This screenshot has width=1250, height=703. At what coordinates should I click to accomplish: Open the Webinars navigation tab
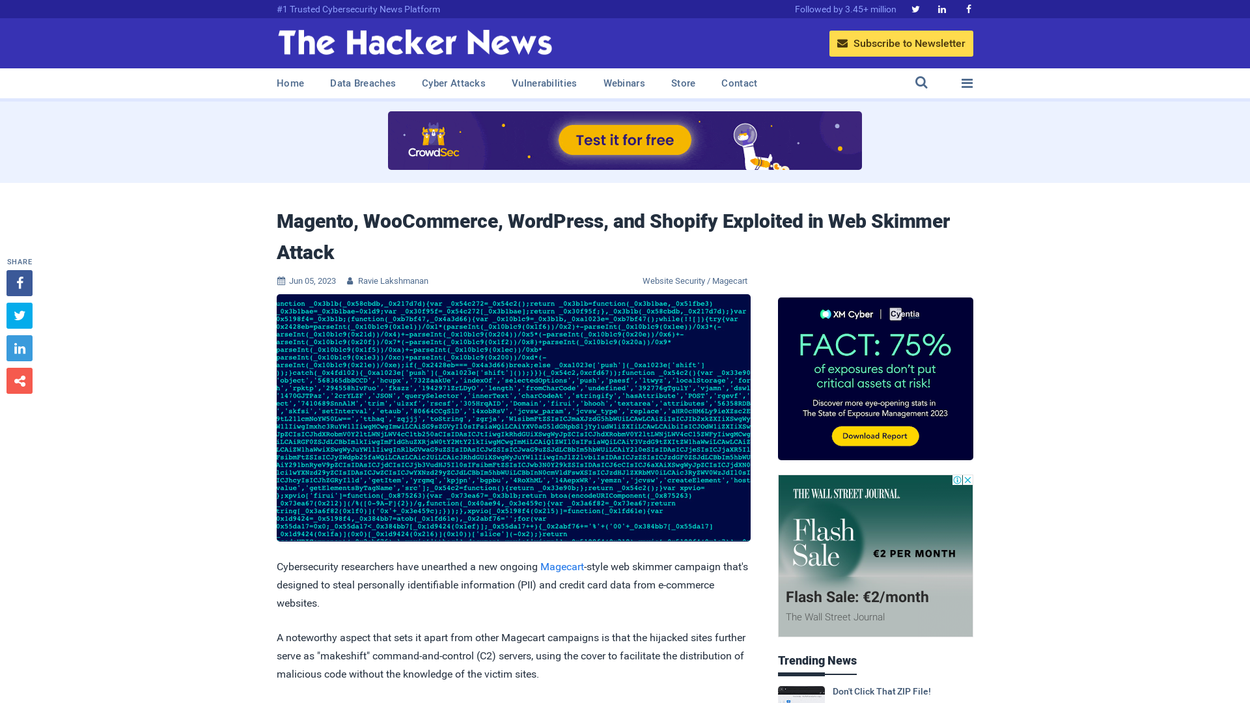point(624,83)
